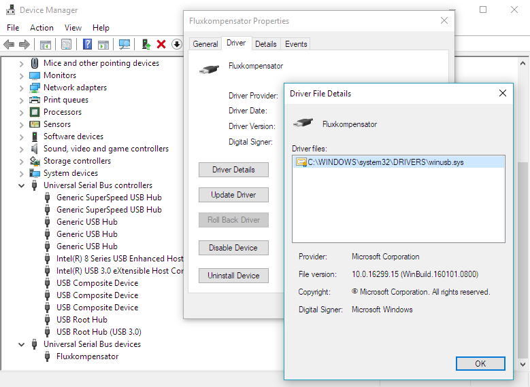Click the Network adapters icon
Screen dimensions: 530x387
35,88
